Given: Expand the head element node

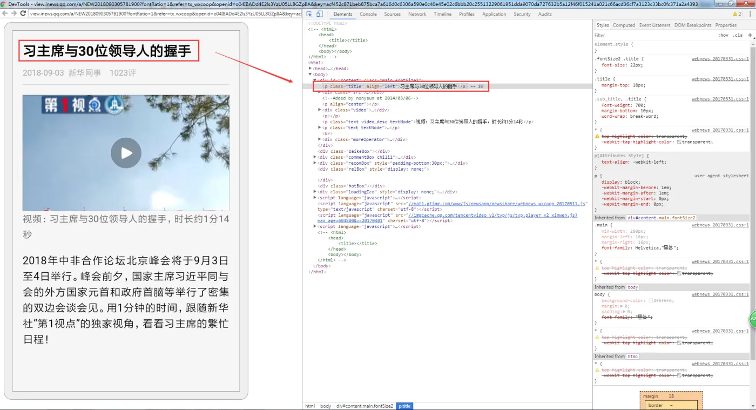Looking at the screenshot, I should point(310,69).
